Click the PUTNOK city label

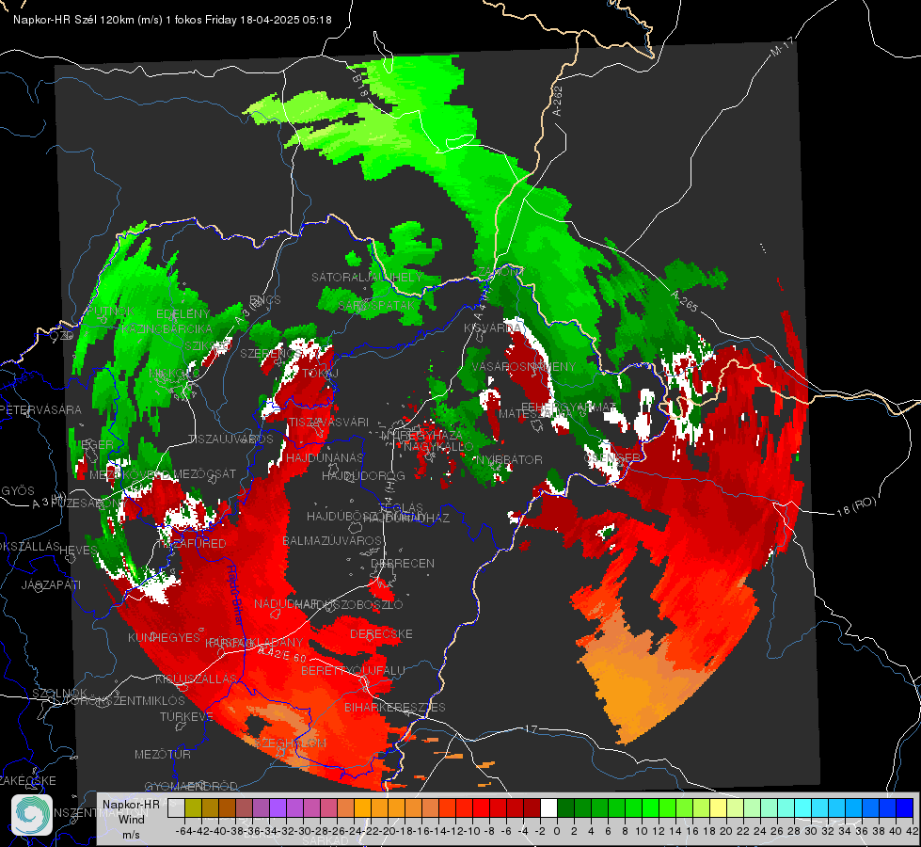coord(111,311)
